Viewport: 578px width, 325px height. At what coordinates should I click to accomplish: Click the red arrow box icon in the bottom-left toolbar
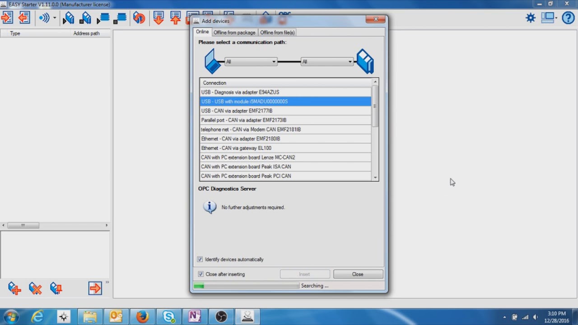click(95, 288)
